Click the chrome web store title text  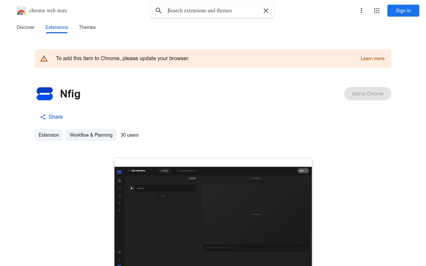pos(48,11)
